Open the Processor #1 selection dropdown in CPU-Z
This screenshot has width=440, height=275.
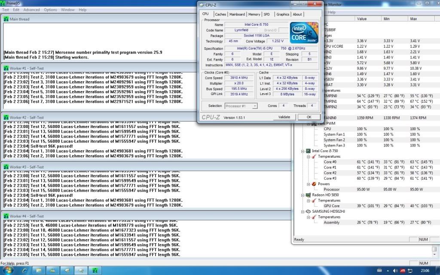pos(241,106)
